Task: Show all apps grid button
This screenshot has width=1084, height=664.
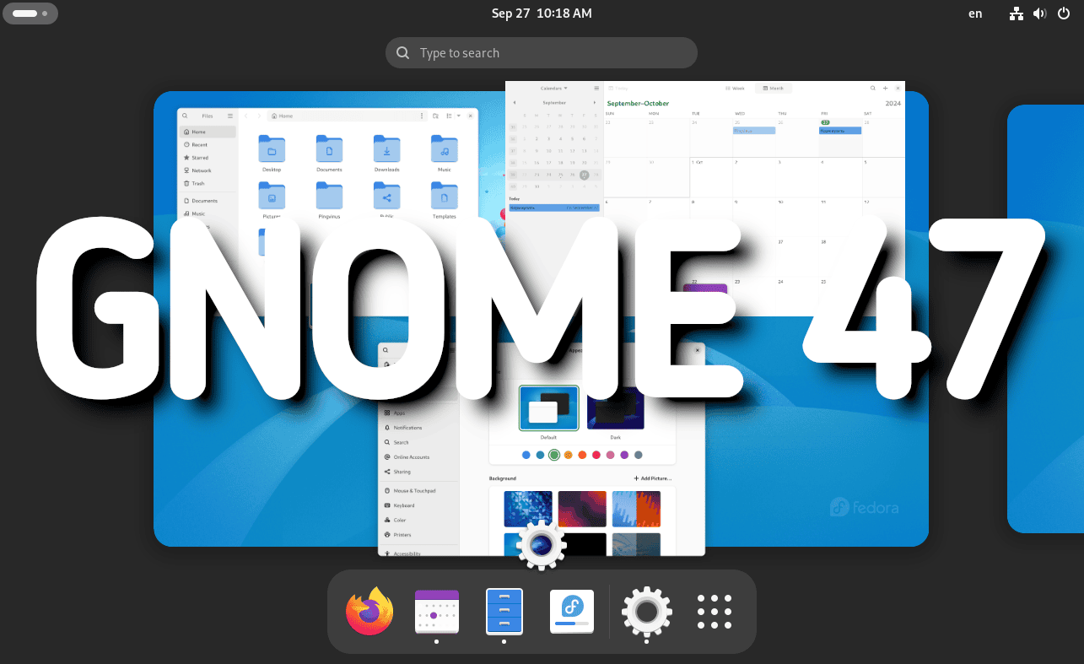Action: click(x=715, y=611)
